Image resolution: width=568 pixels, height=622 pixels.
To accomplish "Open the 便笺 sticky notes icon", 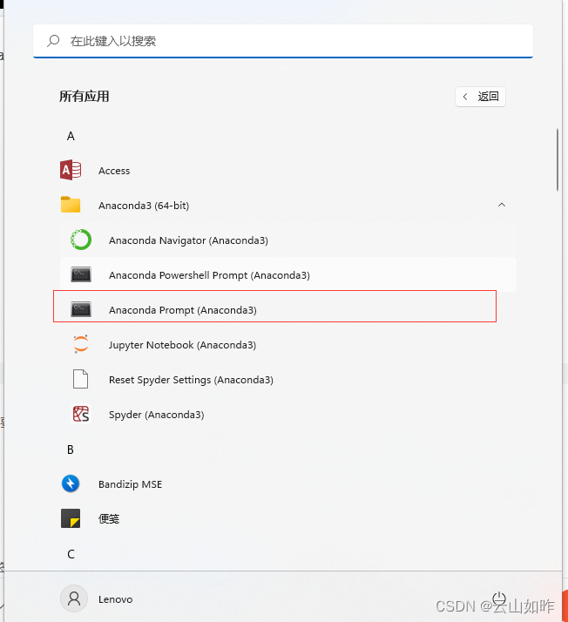I will [x=71, y=518].
